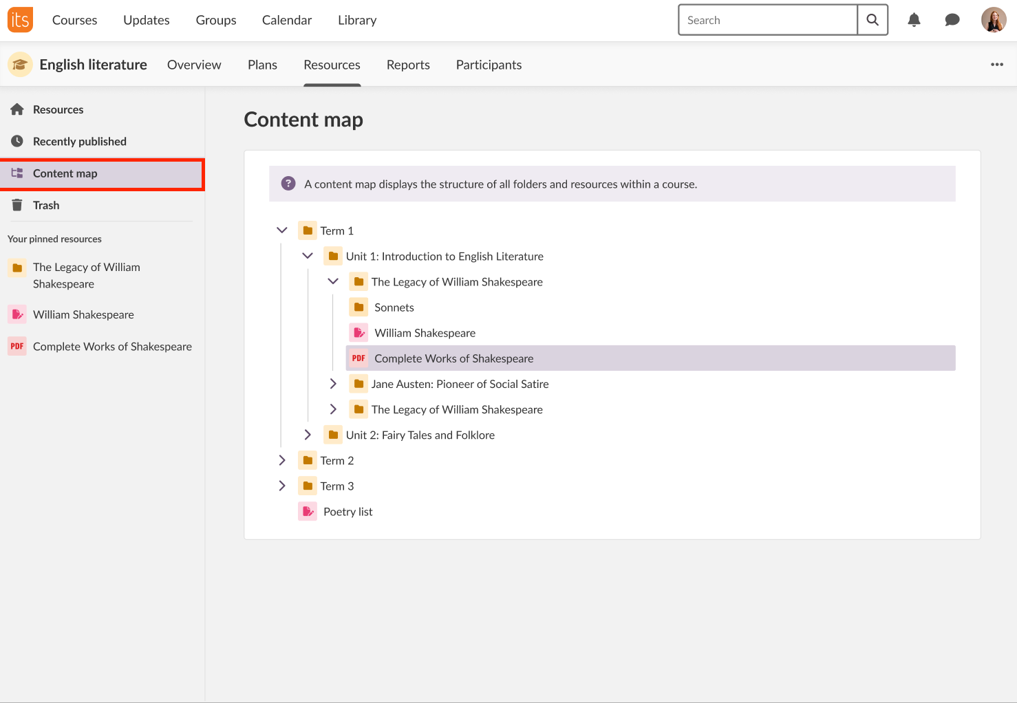This screenshot has width=1017, height=703.
Task: Collapse Unit 1: Introduction to English Literature
Action: click(x=308, y=256)
